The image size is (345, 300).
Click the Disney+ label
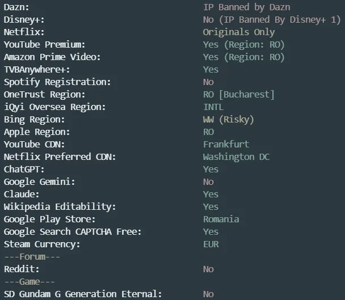point(24,20)
